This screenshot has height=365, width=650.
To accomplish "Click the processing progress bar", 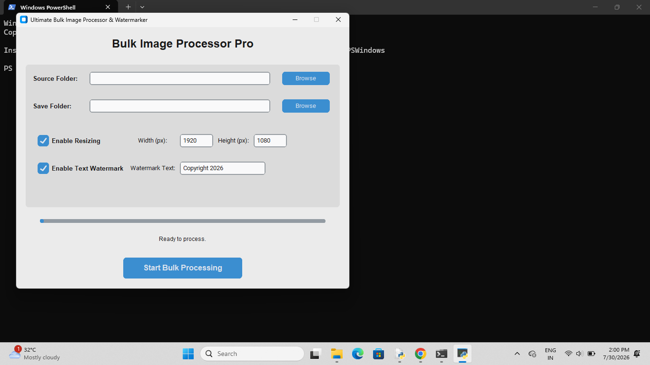I will coord(183,221).
